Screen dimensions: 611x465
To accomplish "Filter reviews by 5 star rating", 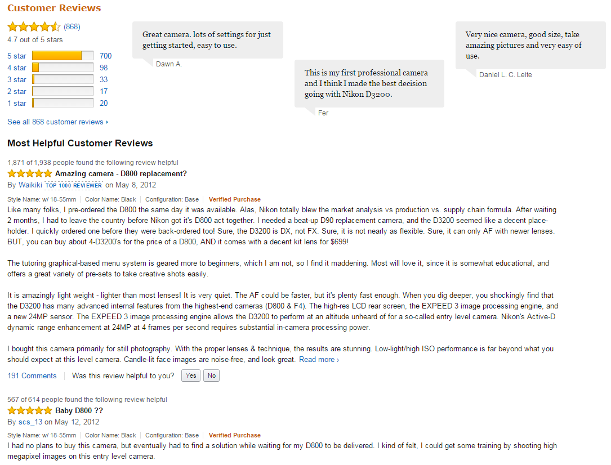I will pos(16,56).
